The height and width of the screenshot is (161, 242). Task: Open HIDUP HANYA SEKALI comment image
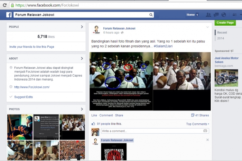114,152
